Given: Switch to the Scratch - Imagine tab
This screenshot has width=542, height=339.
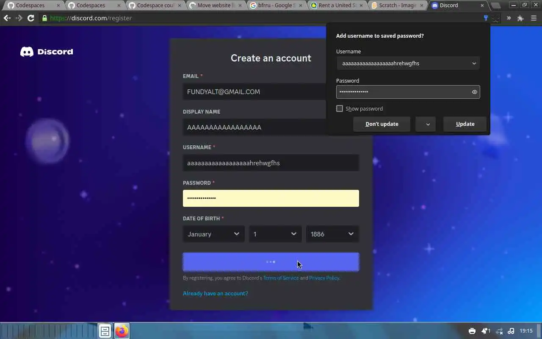Looking at the screenshot, I should [x=397, y=6].
